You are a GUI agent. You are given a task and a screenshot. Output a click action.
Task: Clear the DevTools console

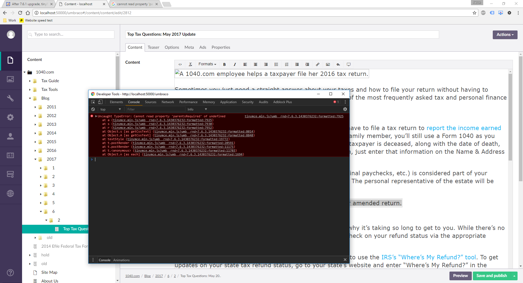tap(93, 109)
